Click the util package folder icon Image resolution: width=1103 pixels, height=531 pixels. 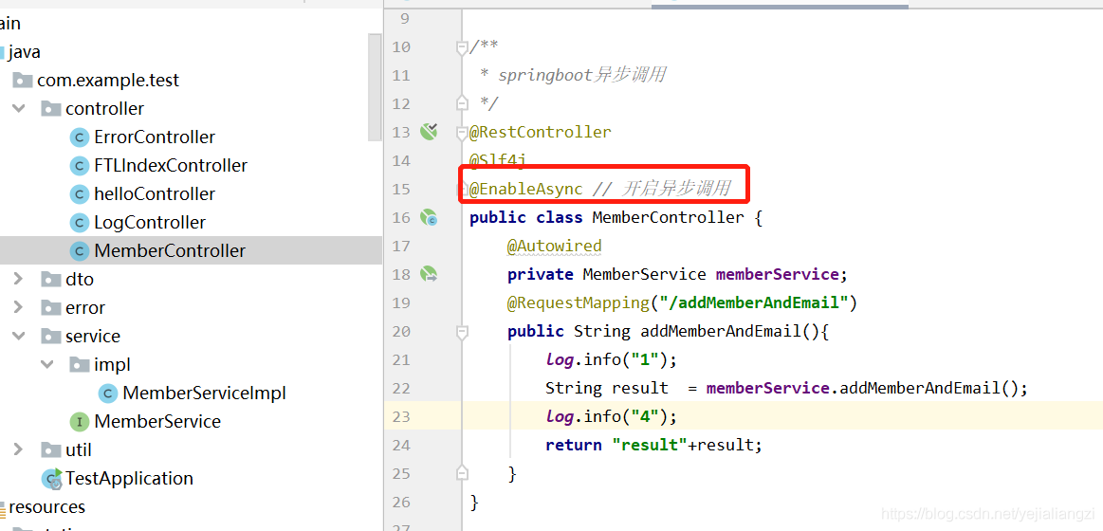[x=50, y=450]
